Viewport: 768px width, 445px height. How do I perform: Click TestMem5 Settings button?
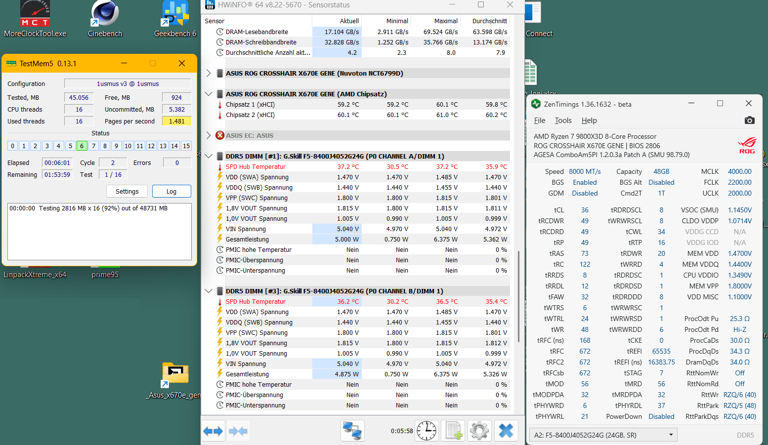(127, 191)
